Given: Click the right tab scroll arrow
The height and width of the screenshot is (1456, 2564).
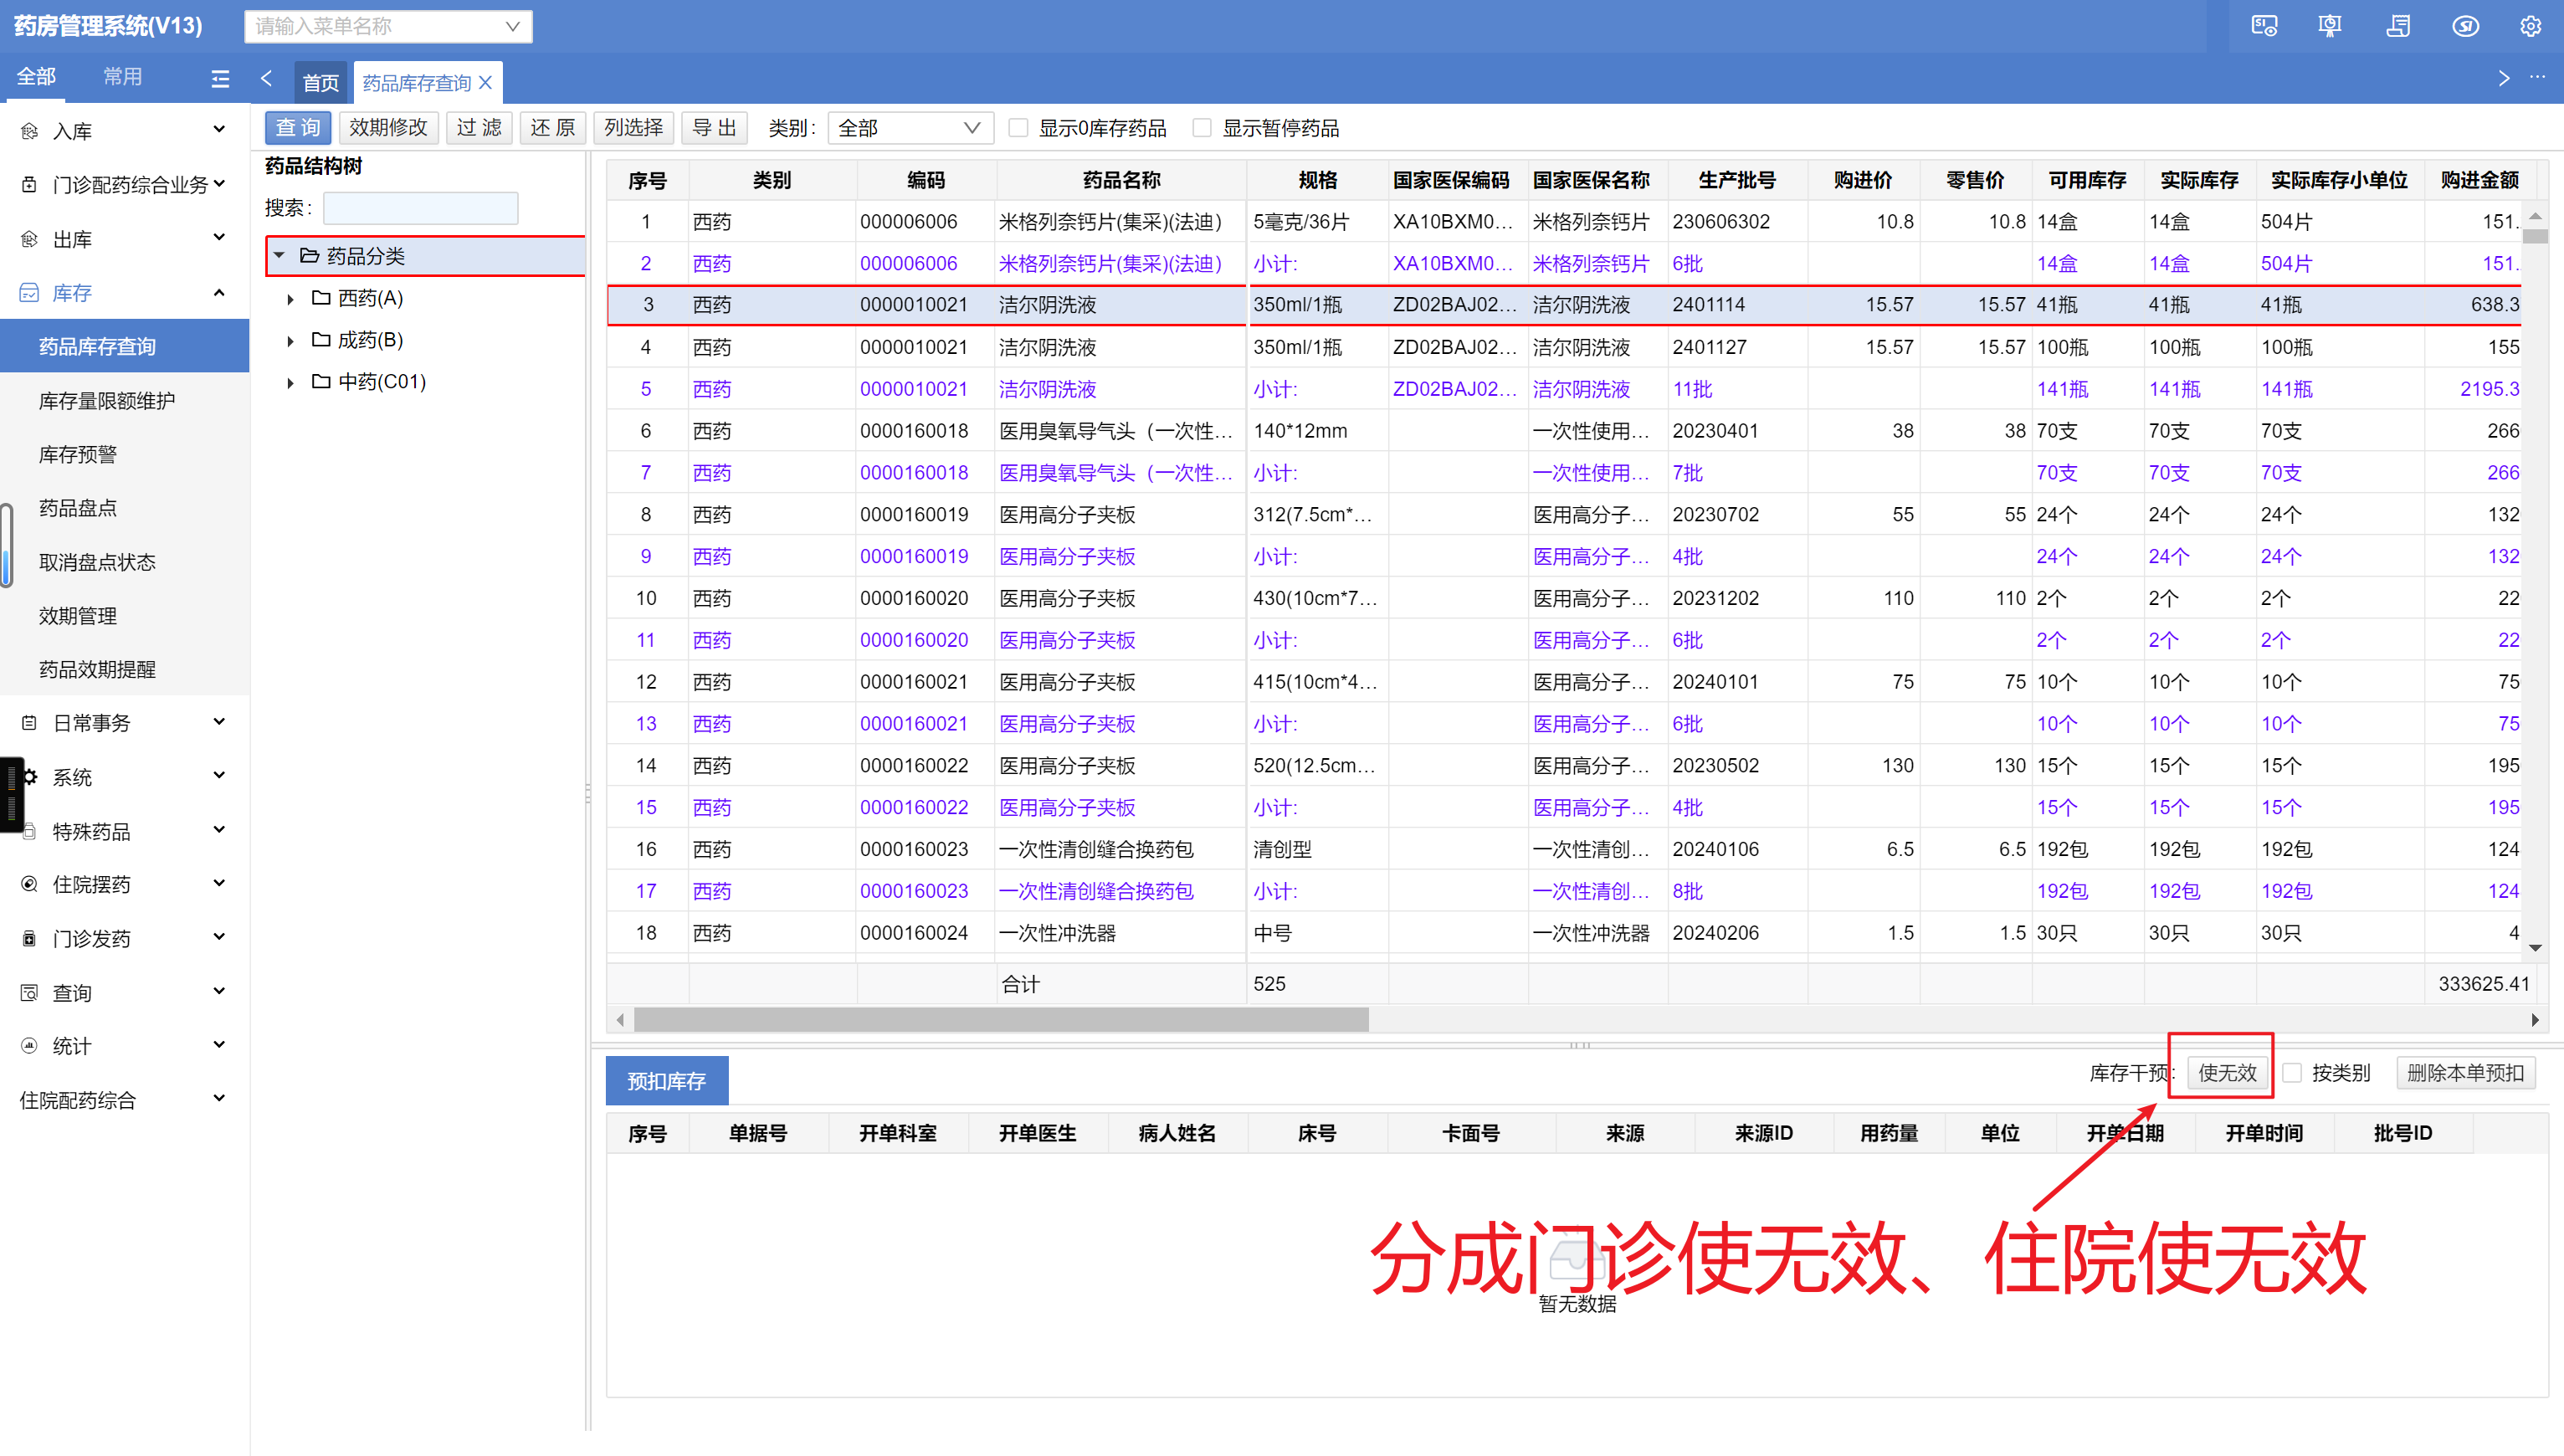Looking at the screenshot, I should (x=2503, y=78).
